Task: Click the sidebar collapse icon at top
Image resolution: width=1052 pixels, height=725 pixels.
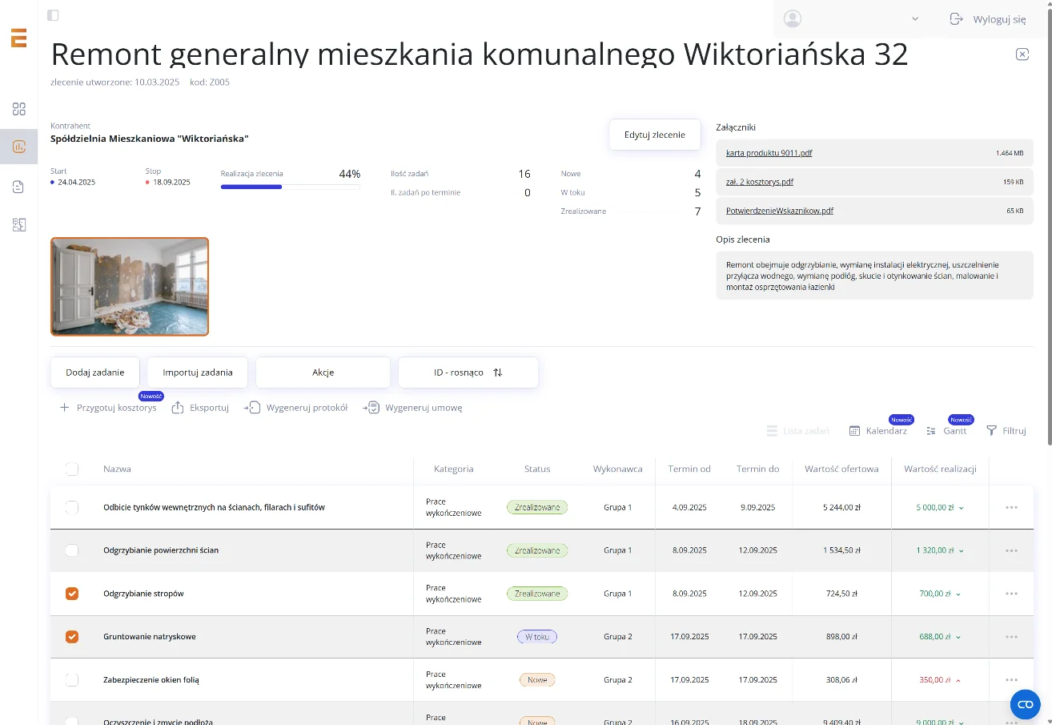Action: pyautogui.click(x=54, y=15)
